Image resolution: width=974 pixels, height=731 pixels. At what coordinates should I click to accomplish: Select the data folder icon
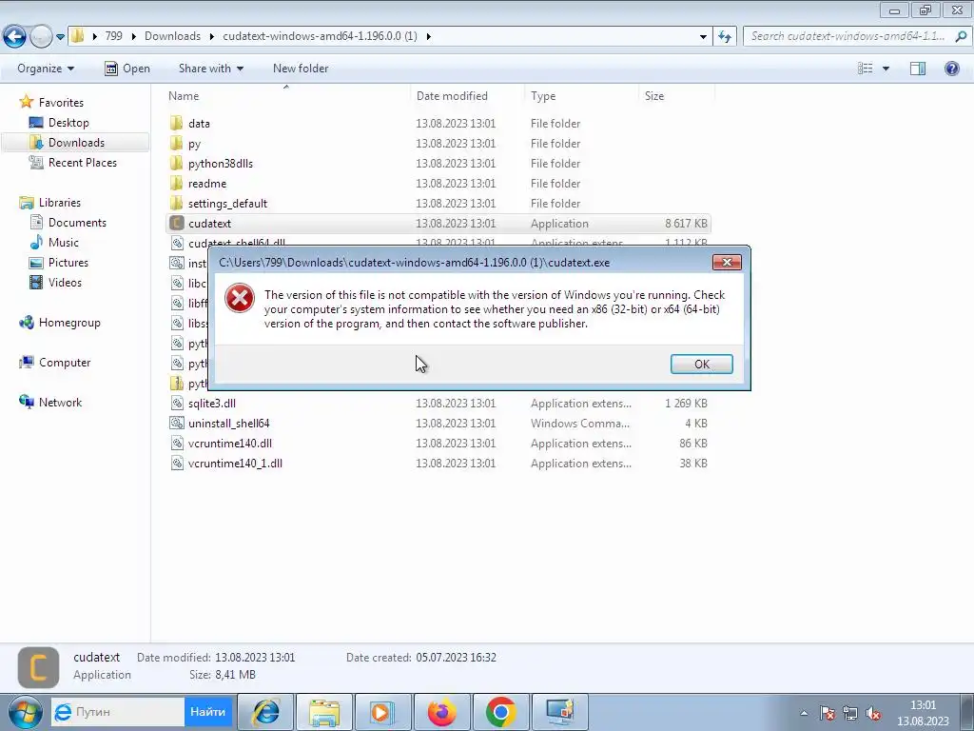[176, 123]
